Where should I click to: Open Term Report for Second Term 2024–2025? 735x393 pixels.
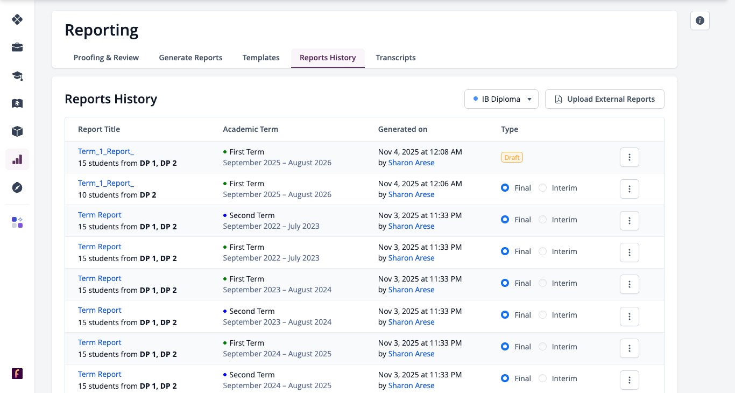[100, 374]
